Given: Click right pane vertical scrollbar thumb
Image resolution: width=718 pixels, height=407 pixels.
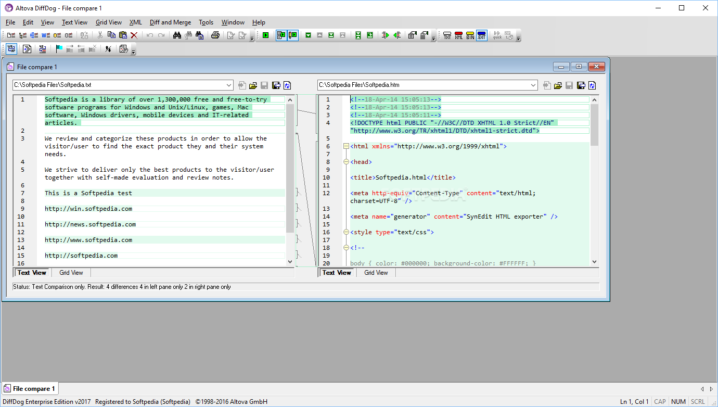Looking at the screenshot, I should click(x=595, y=125).
